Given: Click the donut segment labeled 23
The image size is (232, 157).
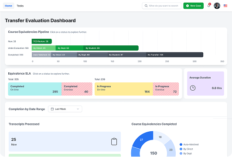Looking at the screenshot, I should point(171,150).
